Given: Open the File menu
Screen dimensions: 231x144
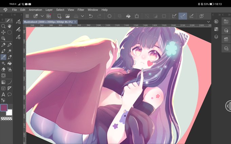Looking at the screenshot, I should point(14,10).
